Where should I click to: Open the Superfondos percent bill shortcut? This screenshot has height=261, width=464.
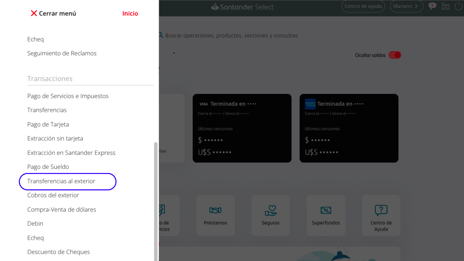click(326, 215)
